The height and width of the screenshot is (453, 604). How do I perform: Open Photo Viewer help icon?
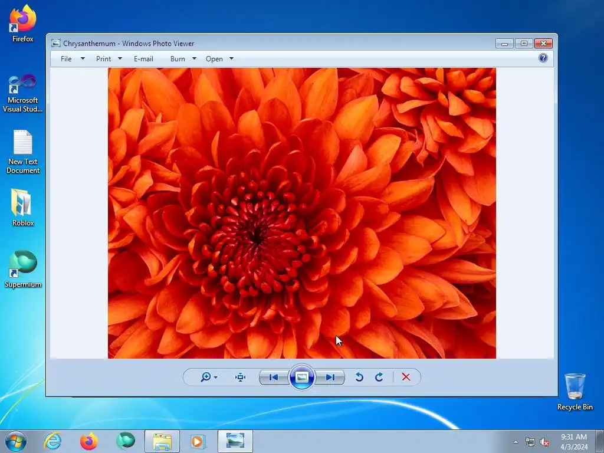click(543, 58)
